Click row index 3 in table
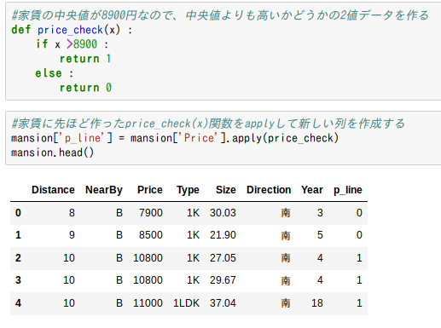 click(18, 280)
